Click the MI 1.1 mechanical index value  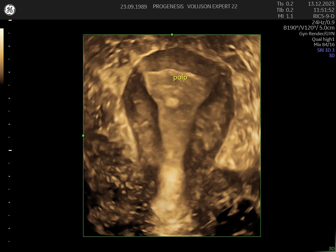tap(285, 16)
